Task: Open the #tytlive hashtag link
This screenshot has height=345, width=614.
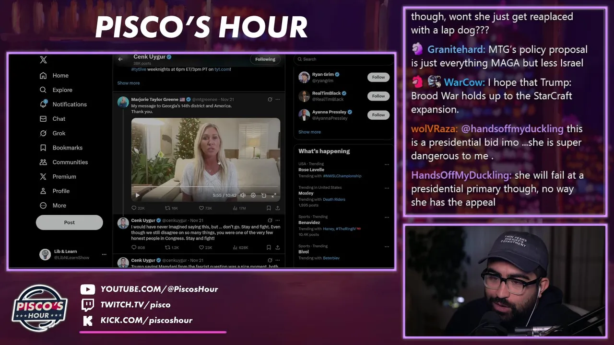Action: [x=139, y=69]
